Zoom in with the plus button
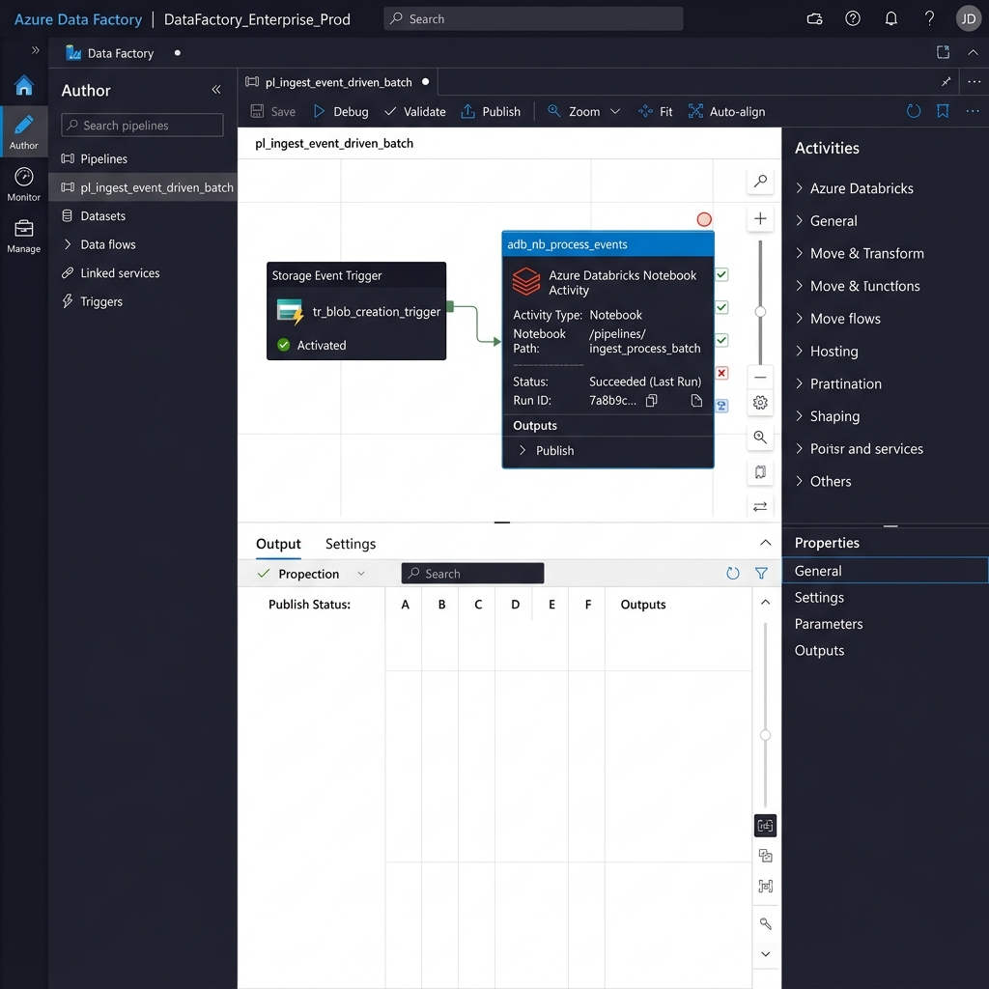Viewport: 989px width, 989px height. click(760, 218)
